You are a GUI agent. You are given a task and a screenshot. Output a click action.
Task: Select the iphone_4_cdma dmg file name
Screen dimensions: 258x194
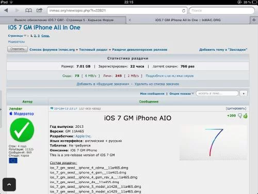(89, 168)
